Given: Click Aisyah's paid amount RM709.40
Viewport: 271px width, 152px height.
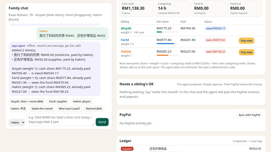Looking at the screenshot, I should 188,28.
